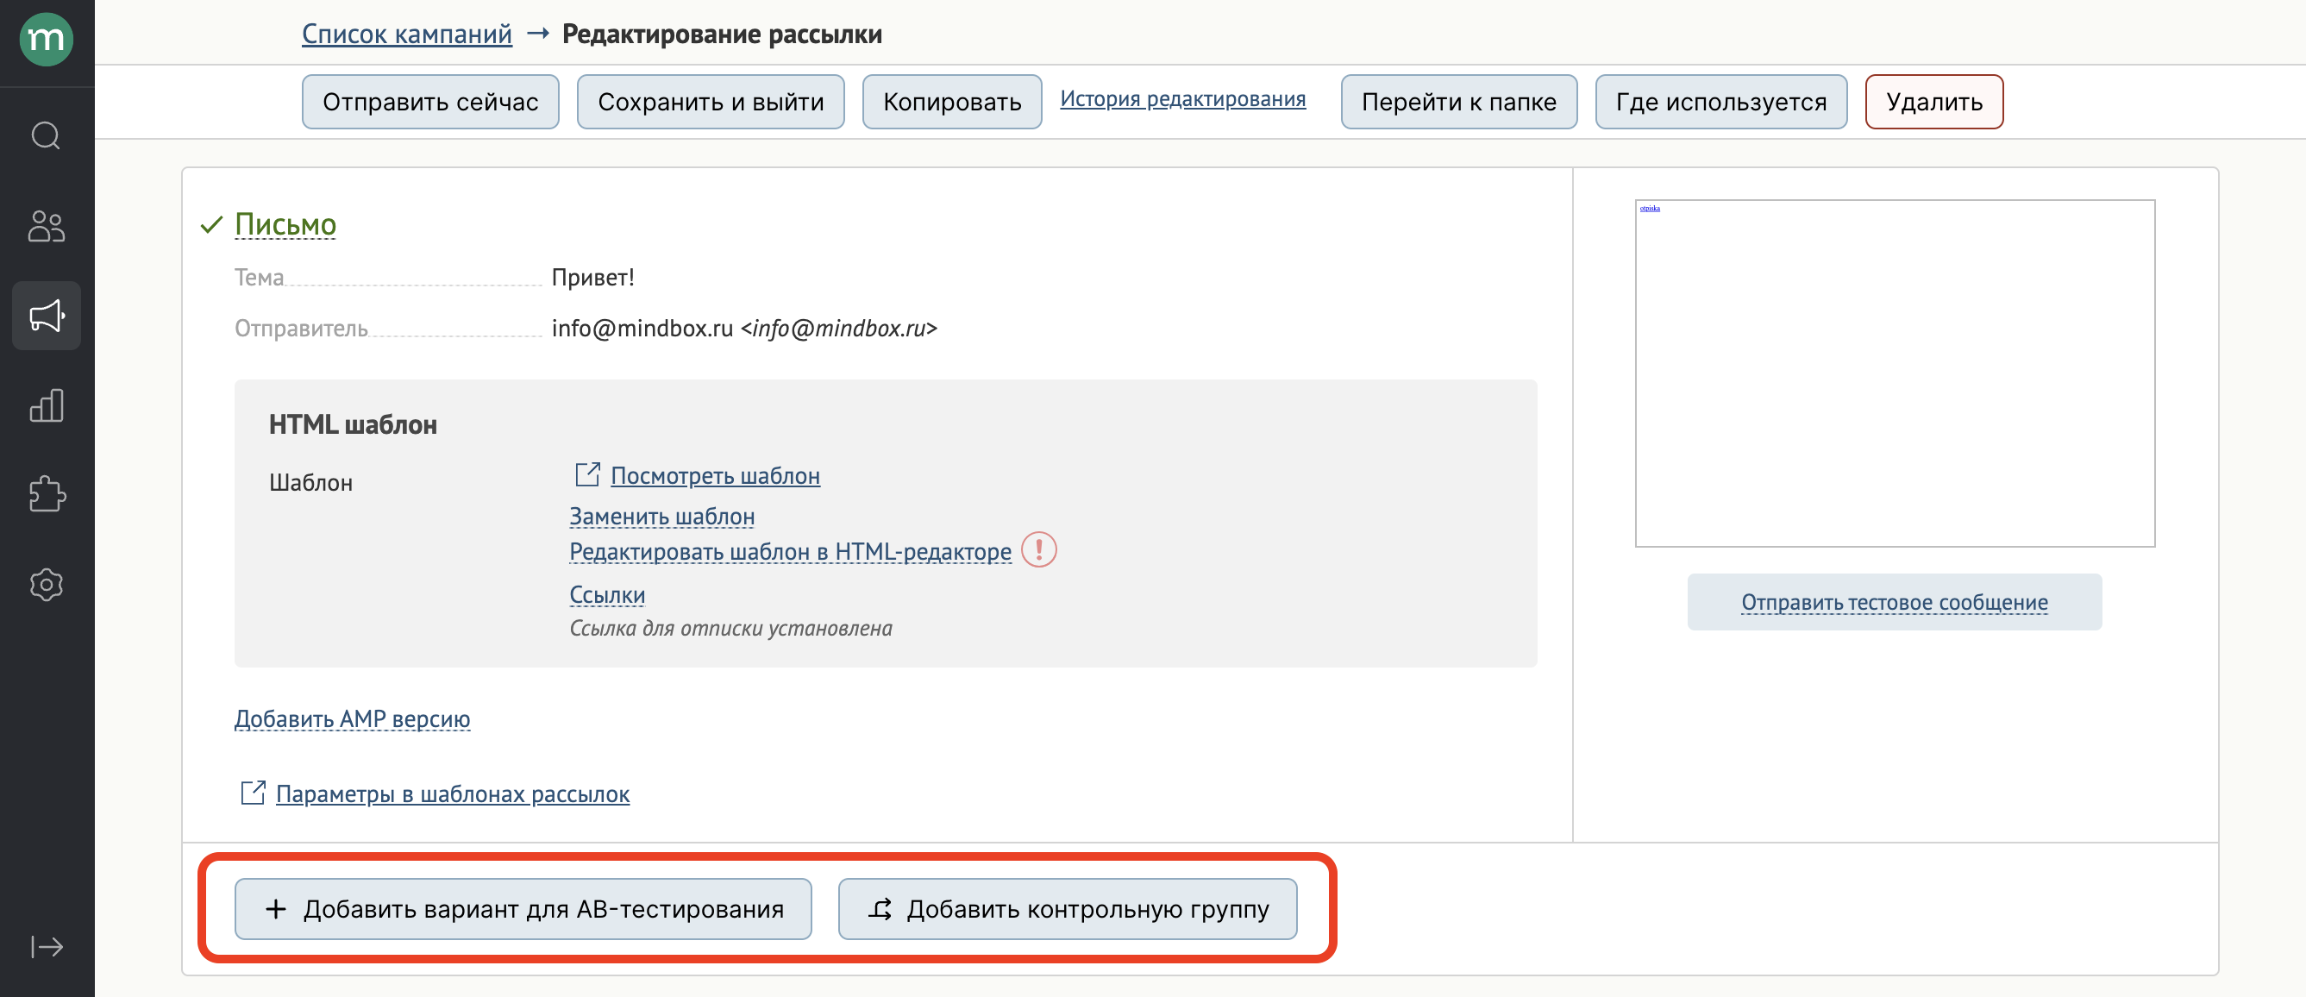
Task: Open the customers (people) sidebar icon
Action: coord(47,226)
